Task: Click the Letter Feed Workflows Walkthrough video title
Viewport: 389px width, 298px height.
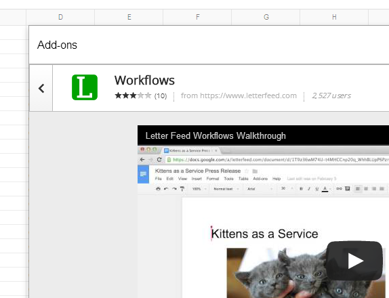Action: [x=216, y=136]
